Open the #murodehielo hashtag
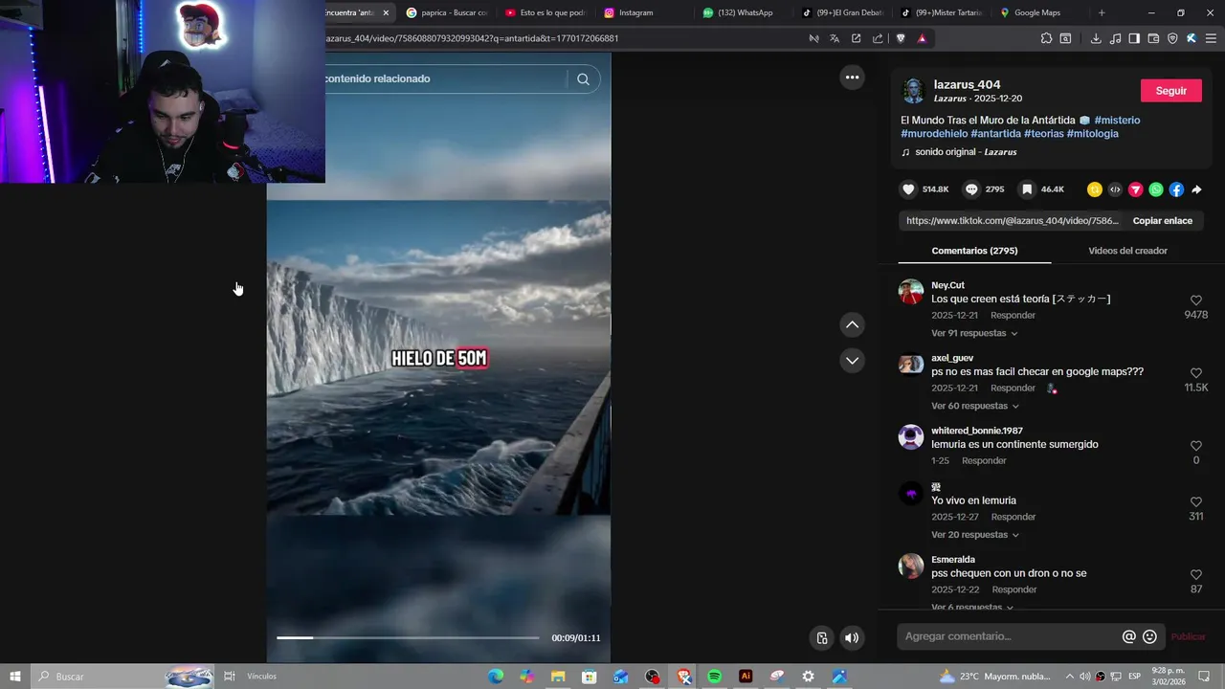The image size is (1225, 689). tap(934, 134)
